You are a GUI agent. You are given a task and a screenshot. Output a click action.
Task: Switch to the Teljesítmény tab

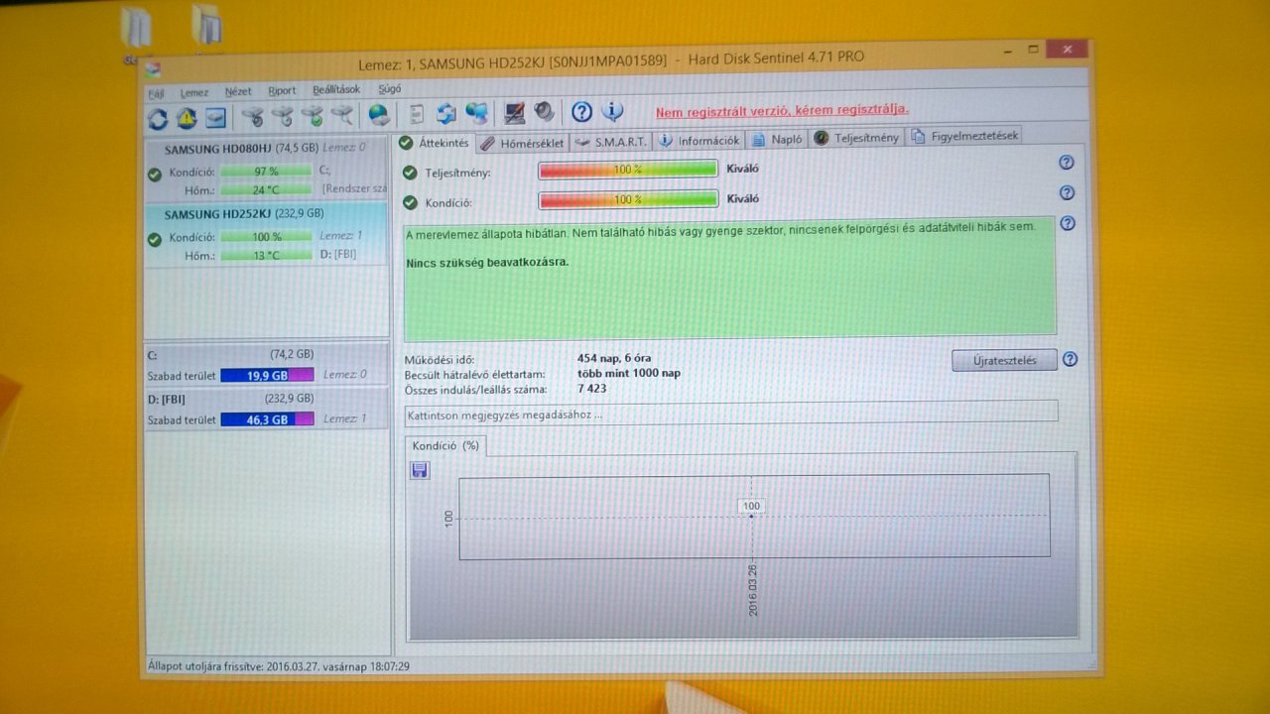(856, 138)
